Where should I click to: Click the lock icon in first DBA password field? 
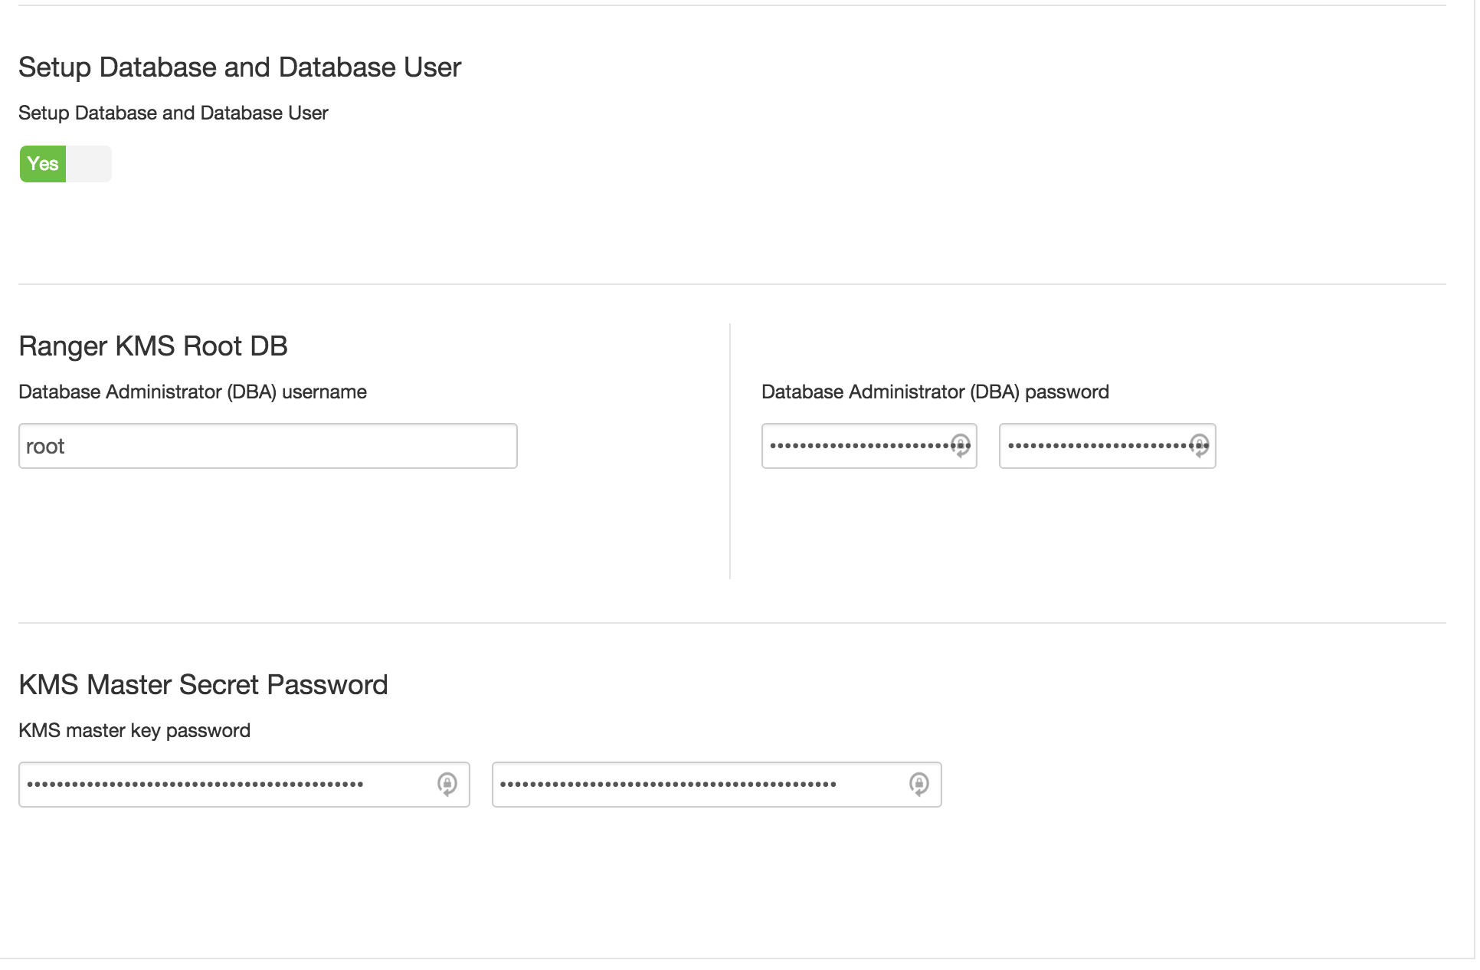coord(961,445)
